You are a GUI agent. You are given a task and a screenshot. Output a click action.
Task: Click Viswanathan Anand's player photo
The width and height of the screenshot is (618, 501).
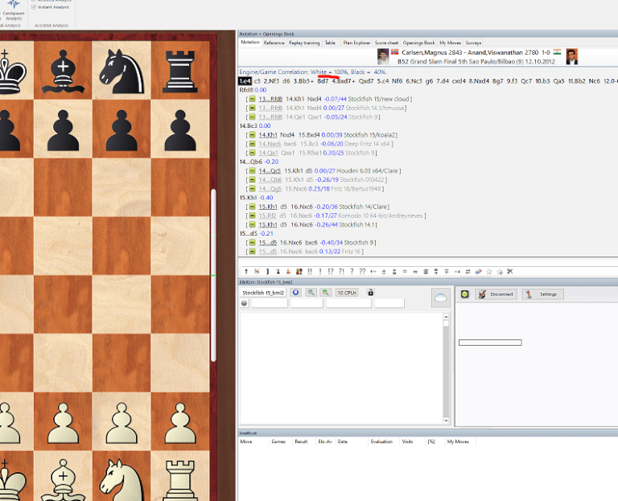pyautogui.click(x=572, y=57)
